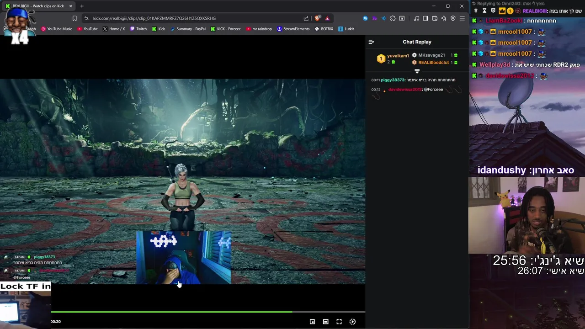Image resolution: width=585 pixels, height=329 pixels.
Task: Jump to 00:11 chat timestamp
Action: pos(376,80)
